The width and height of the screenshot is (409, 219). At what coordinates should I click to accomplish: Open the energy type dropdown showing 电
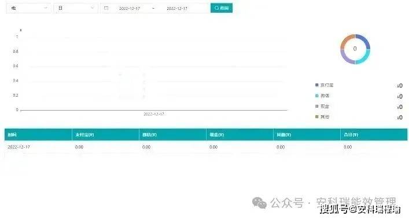[28, 8]
